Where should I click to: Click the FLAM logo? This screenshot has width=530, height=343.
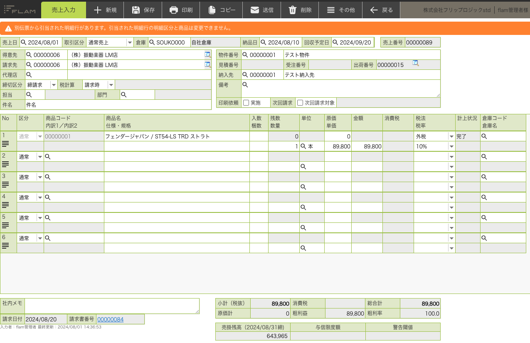click(x=20, y=9)
